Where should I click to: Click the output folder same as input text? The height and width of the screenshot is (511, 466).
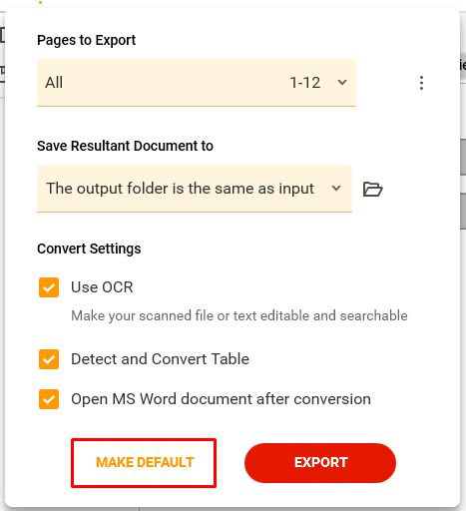point(180,189)
